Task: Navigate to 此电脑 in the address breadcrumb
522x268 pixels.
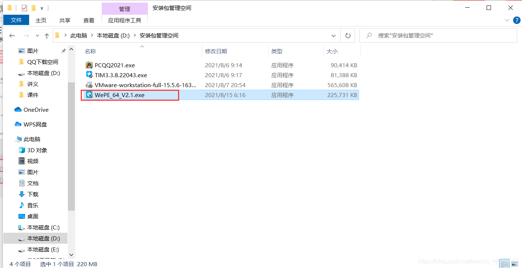Action: point(79,36)
